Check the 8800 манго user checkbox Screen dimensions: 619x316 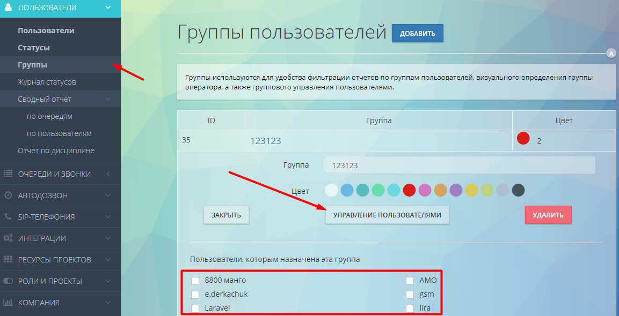[x=195, y=280]
